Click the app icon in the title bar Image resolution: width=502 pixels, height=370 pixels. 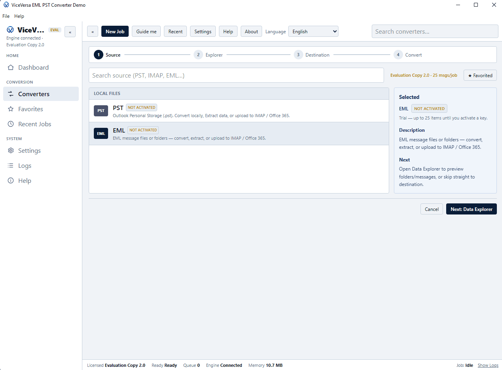(6, 5)
